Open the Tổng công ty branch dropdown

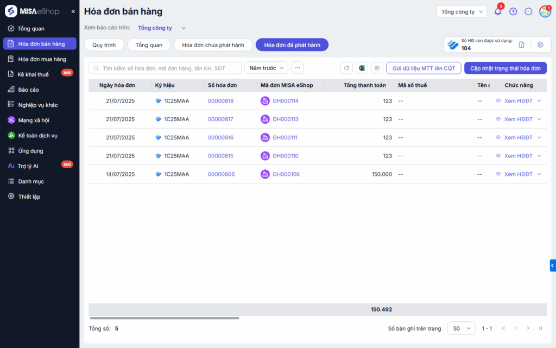[462, 12]
